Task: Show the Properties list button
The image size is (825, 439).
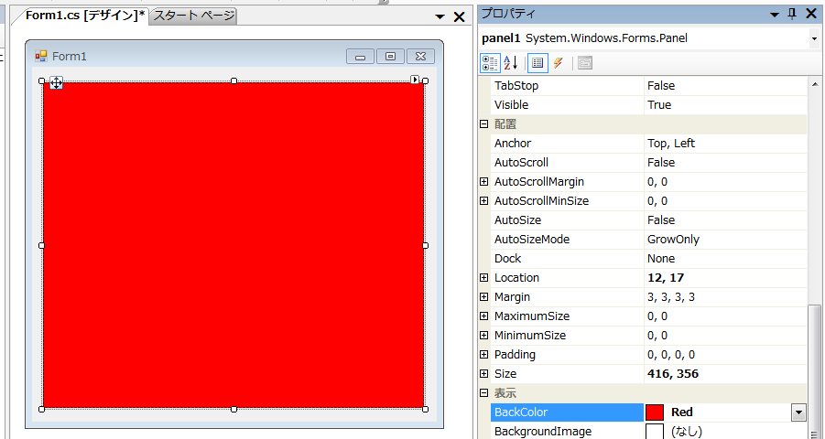Action: coord(537,63)
